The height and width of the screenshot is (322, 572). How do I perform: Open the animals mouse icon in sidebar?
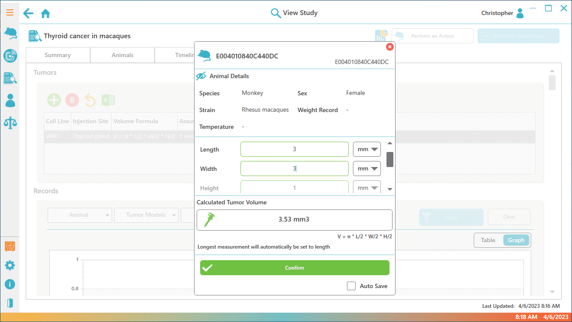coord(10,33)
